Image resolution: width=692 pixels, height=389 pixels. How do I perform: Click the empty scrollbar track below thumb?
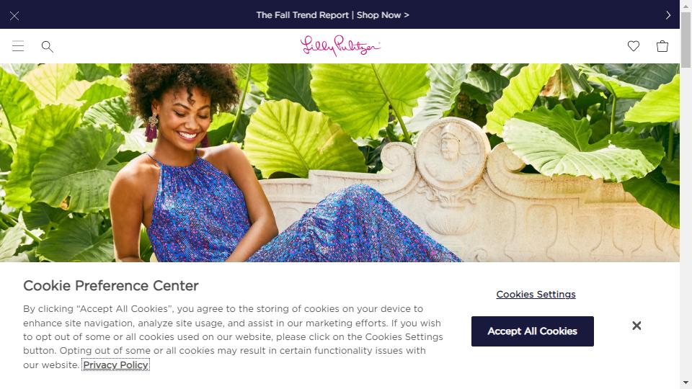pyautogui.click(x=686, y=220)
